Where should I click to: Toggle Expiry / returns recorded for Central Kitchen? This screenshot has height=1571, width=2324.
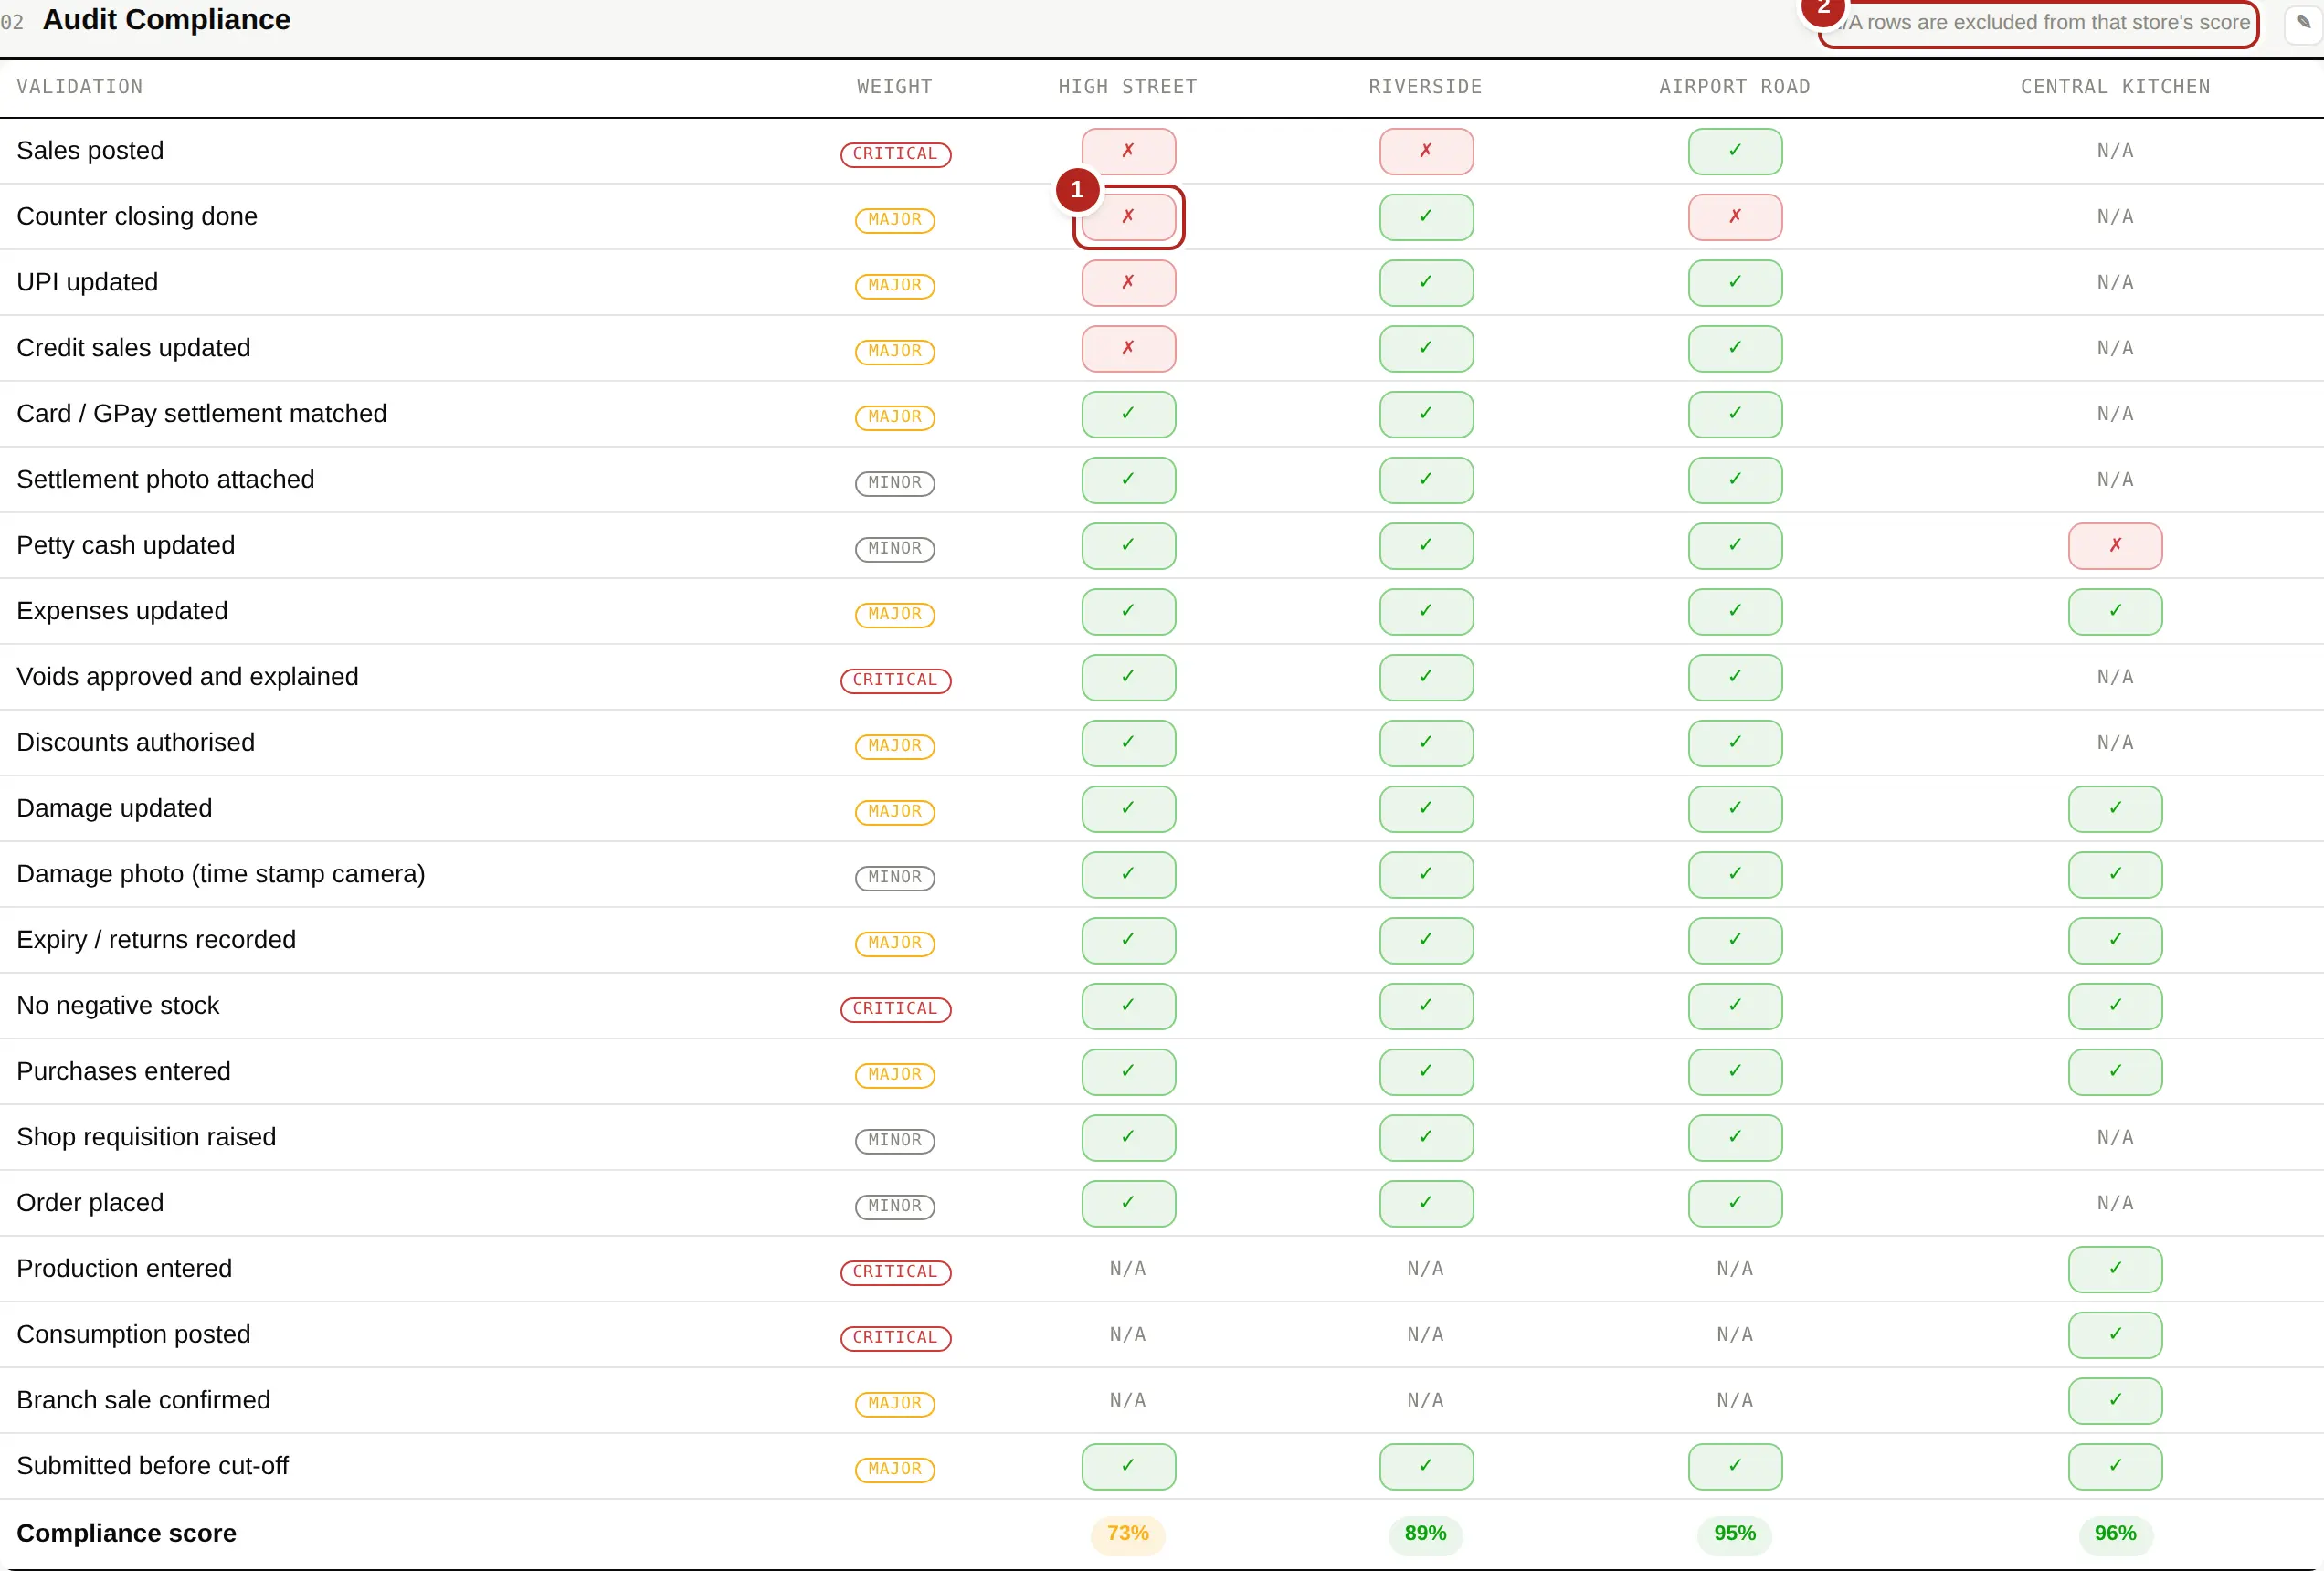click(2115, 940)
